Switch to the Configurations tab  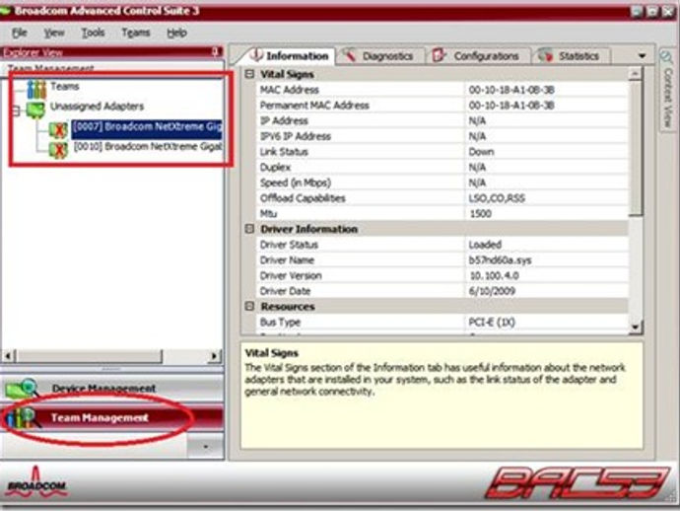click(x=479, y=55)
